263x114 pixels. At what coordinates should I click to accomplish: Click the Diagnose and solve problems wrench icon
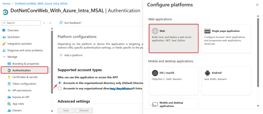pyautogui.click(x=4, y=50)
